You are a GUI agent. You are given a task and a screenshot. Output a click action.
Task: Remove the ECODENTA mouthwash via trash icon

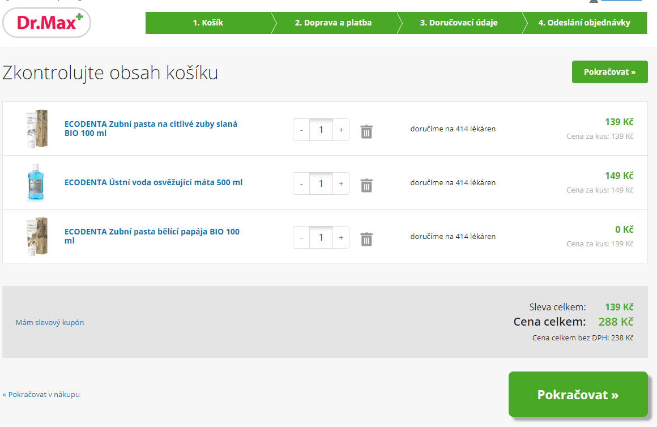point(366,185)
